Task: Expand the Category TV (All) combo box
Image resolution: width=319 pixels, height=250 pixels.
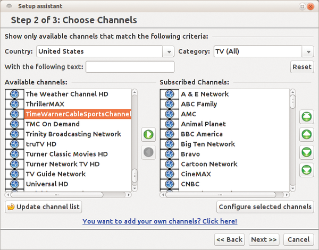Action: coord(264,51)
